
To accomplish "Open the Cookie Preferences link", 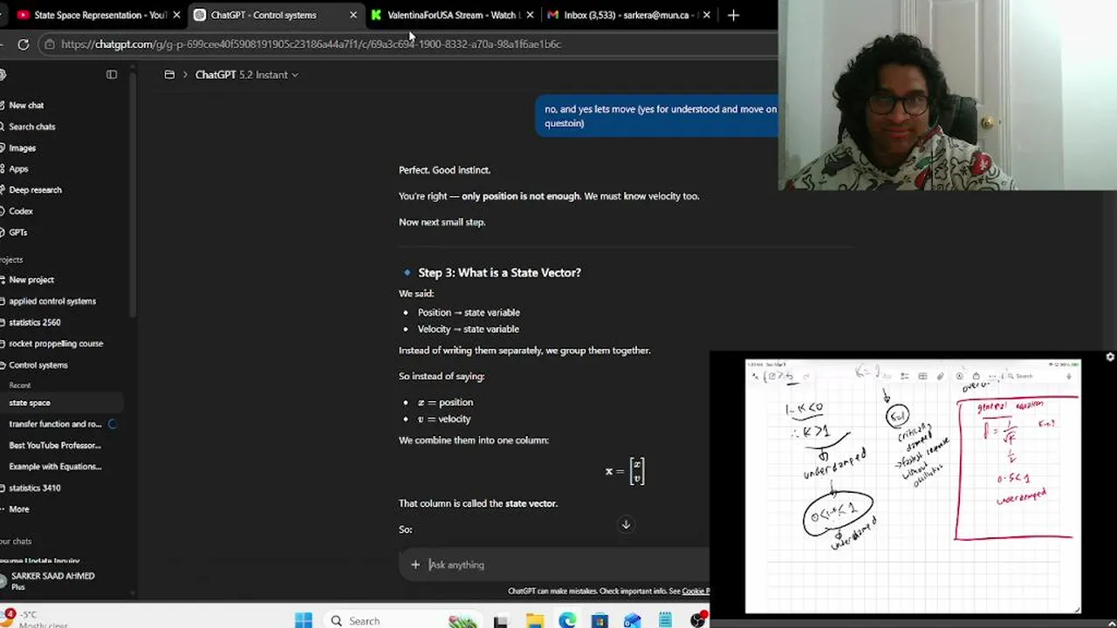I will click(696, 591).
